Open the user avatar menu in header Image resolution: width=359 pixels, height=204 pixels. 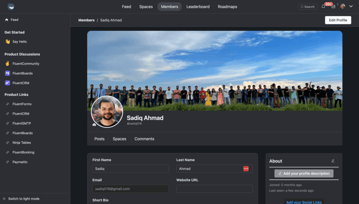point(343,6)
